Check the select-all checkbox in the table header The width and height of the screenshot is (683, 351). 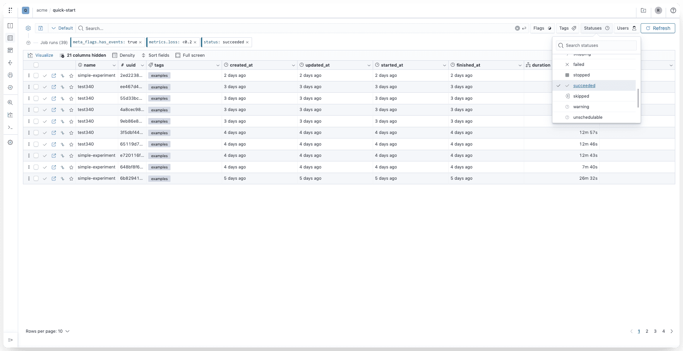(36, 65)
